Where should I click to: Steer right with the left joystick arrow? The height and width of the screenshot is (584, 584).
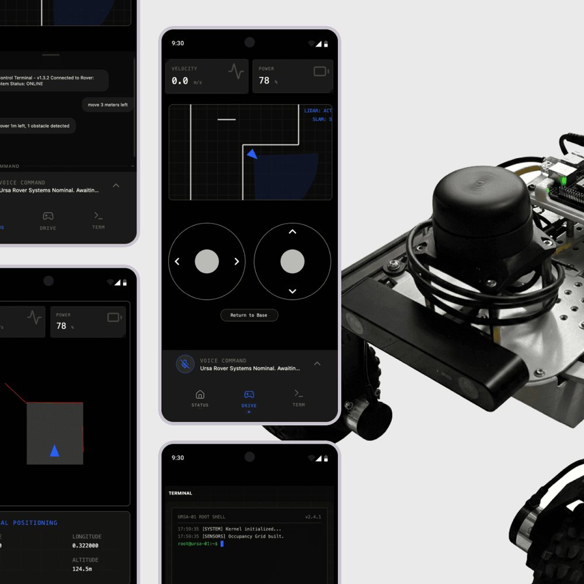pyautogui.click(x=237, y=262)
